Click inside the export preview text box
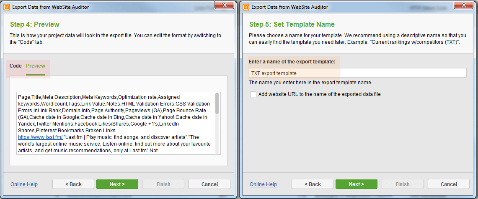478x199 pixels. pos(116,123)
